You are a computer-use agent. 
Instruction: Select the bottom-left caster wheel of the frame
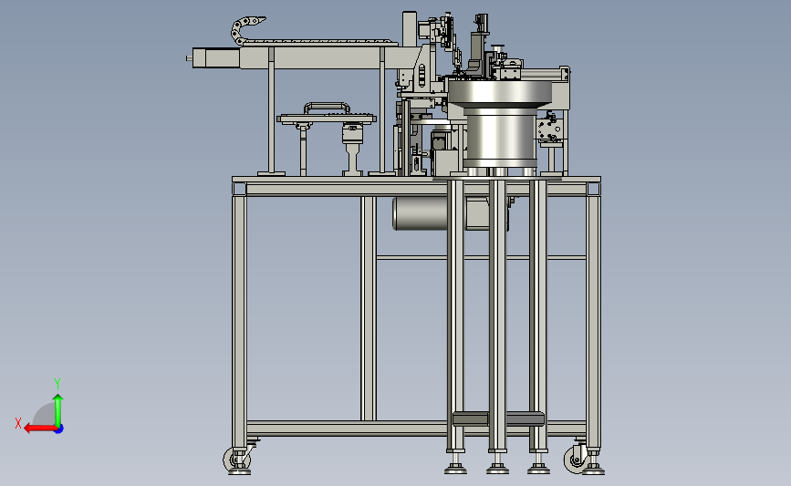236,460
